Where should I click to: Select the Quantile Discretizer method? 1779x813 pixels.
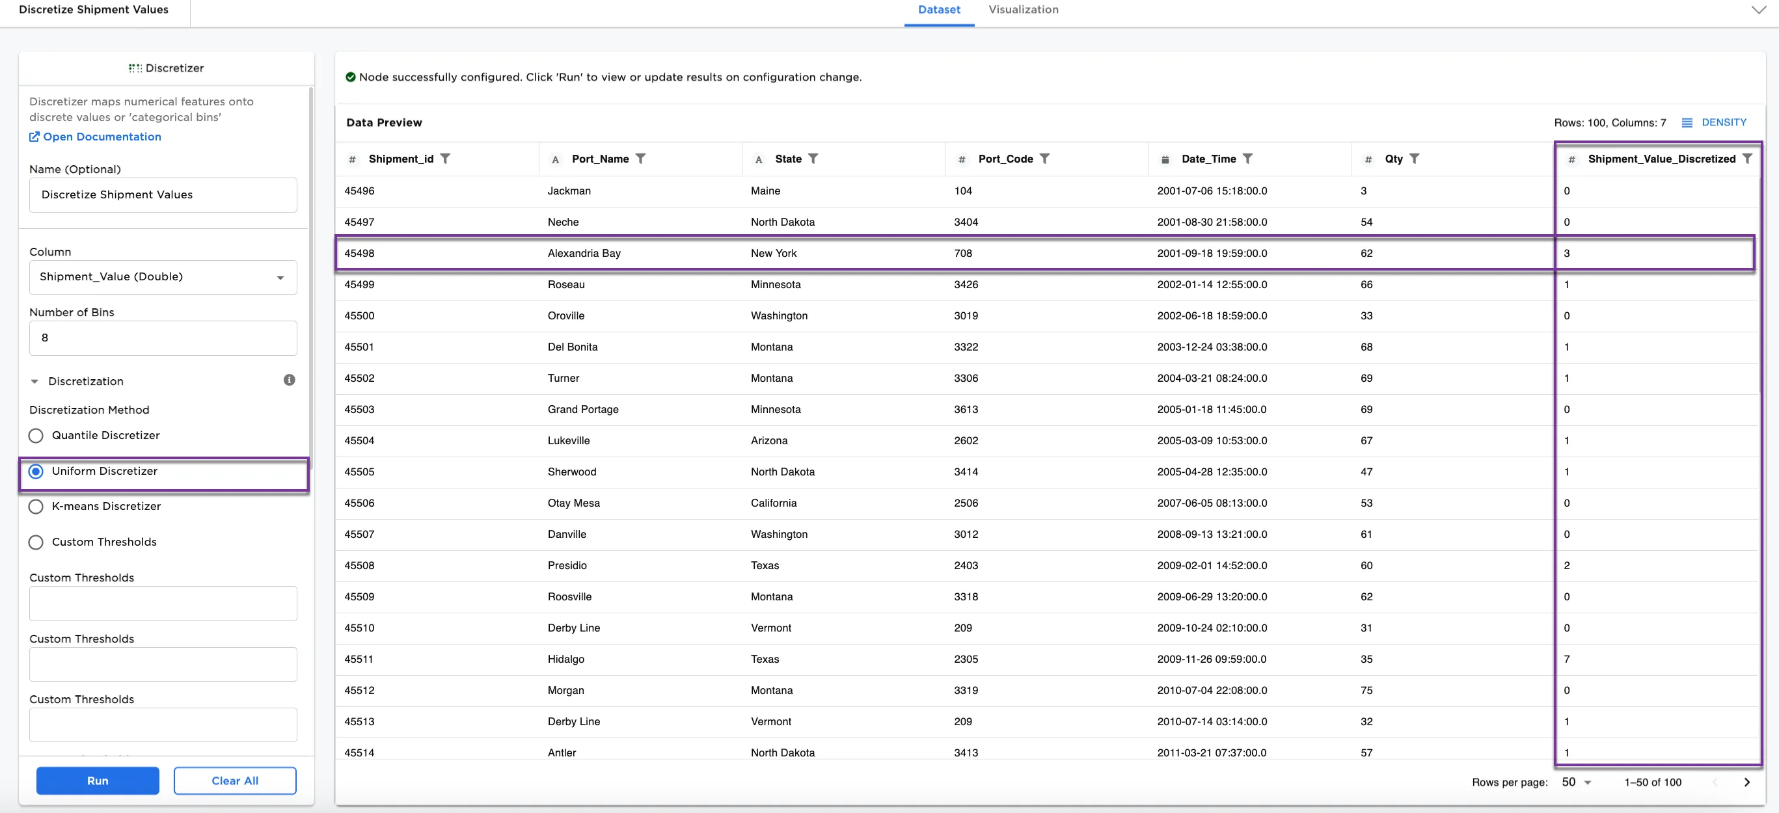click(x=36, y=436)
